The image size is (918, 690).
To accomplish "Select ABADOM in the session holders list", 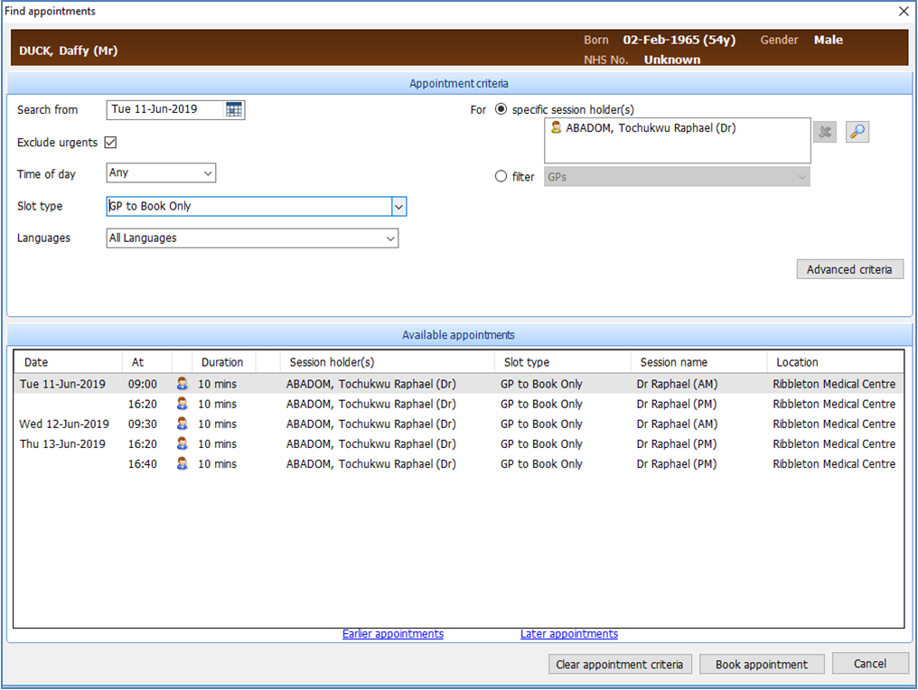I will click(x=651, y=127).
